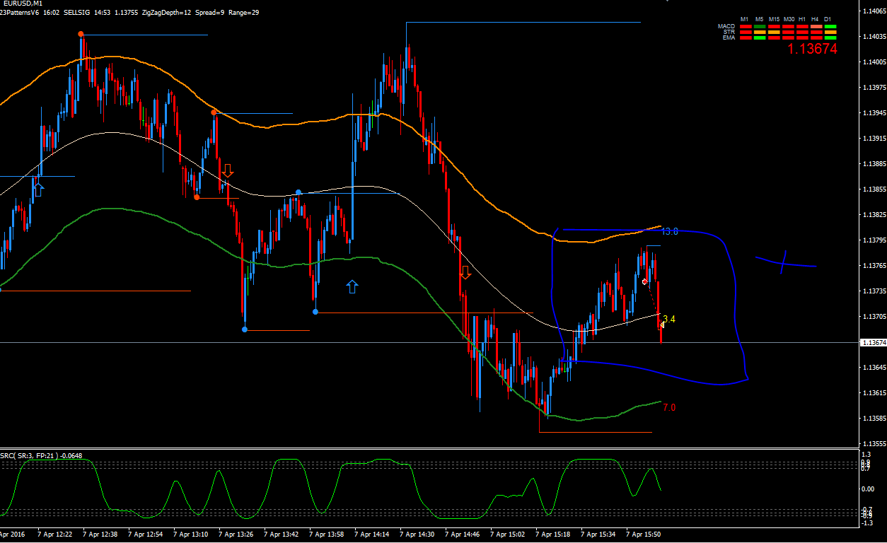Click the M15 timeframe column header

[774, 19]
